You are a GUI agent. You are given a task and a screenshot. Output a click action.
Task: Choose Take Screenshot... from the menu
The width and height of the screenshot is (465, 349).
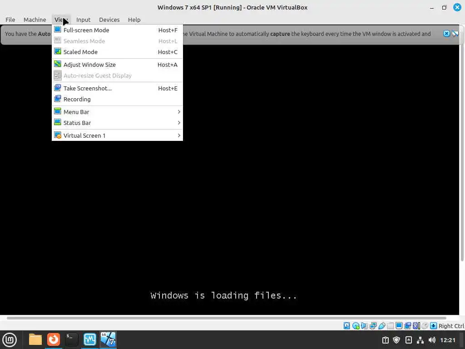click(x=117, y=88)
